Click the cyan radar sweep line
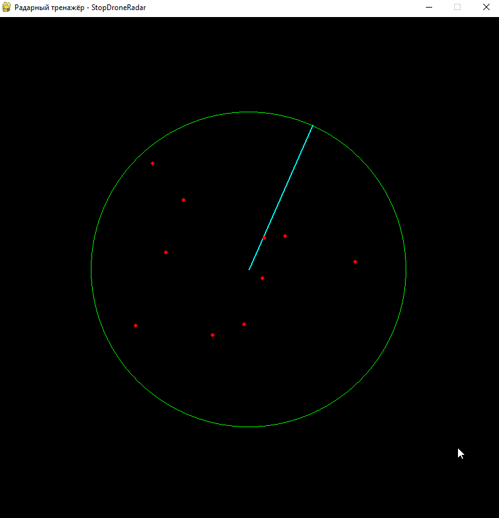499x518 pixels. point(281,197)
